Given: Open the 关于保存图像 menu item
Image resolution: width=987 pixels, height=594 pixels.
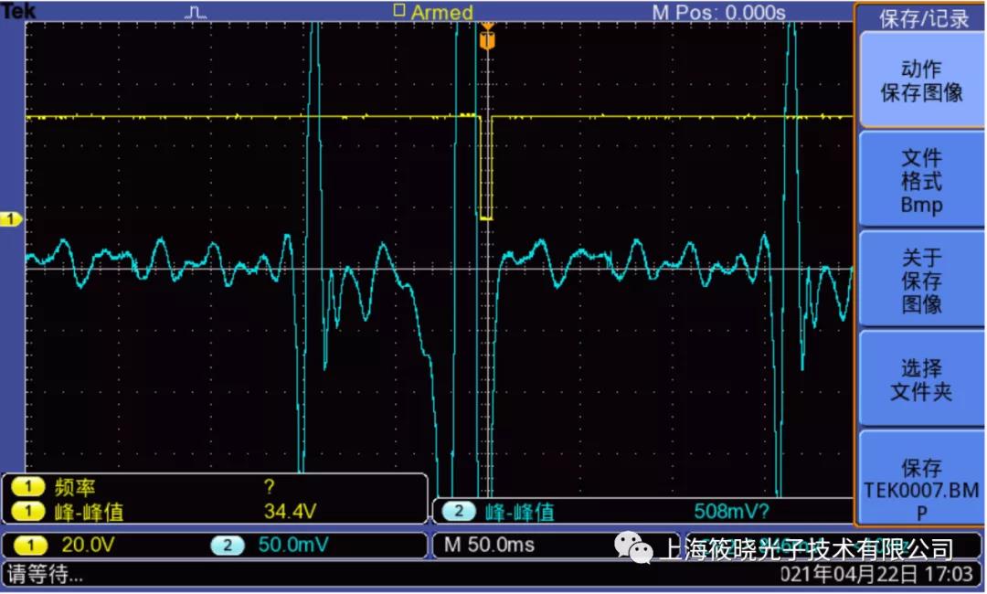Looking at the screenshot, I should click(x=920, y=280).
